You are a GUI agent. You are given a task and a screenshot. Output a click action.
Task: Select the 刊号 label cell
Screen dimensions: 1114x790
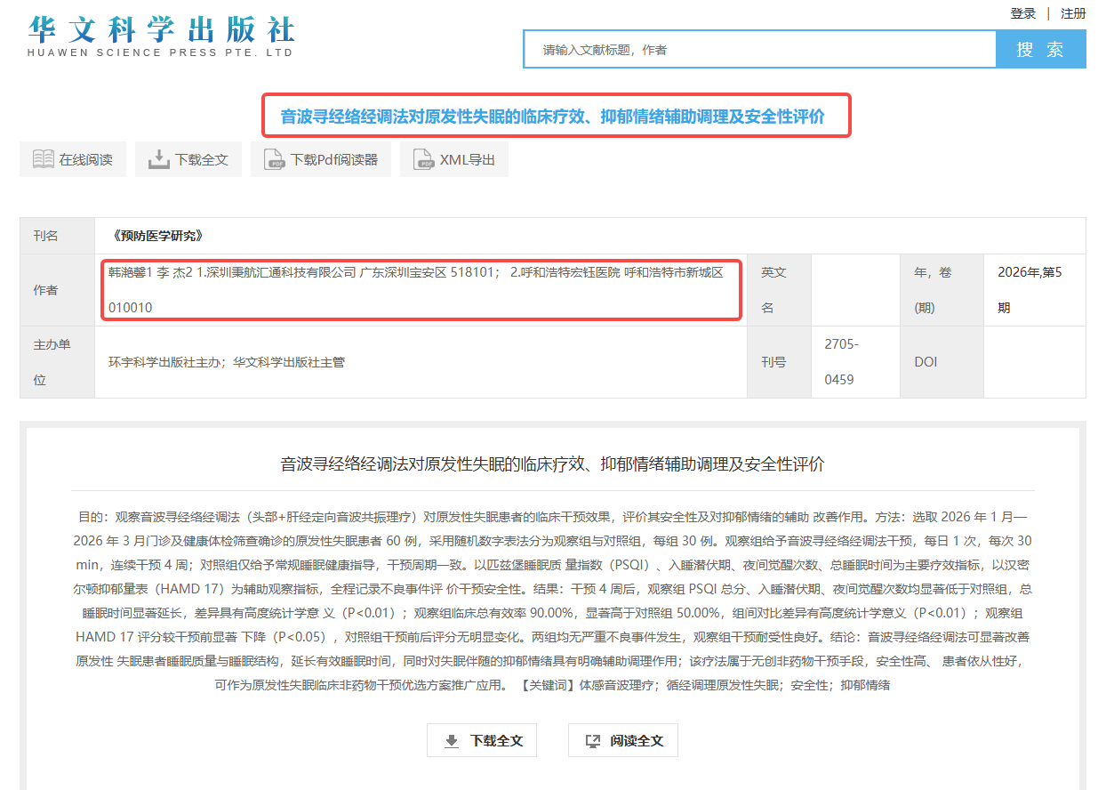pos(780,362)
